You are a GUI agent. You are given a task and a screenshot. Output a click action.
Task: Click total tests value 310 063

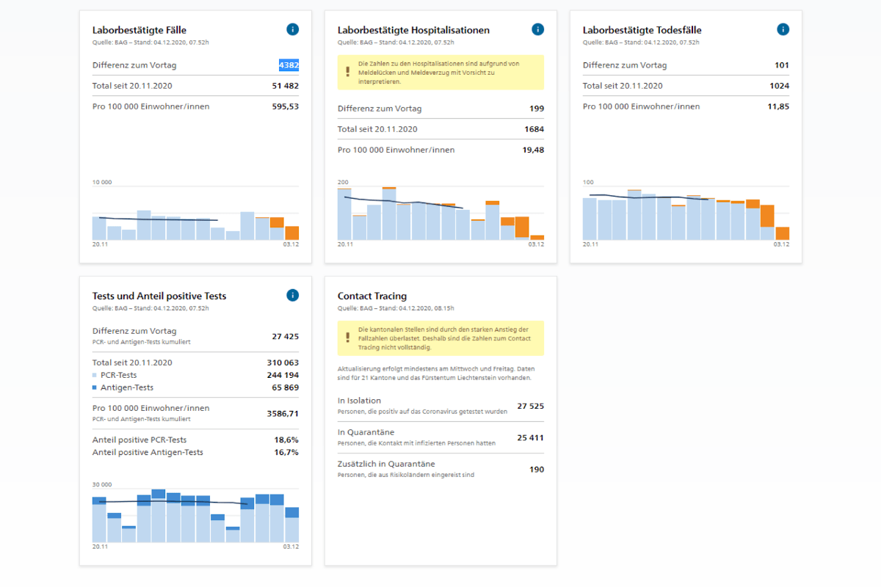tap(283, 362)
